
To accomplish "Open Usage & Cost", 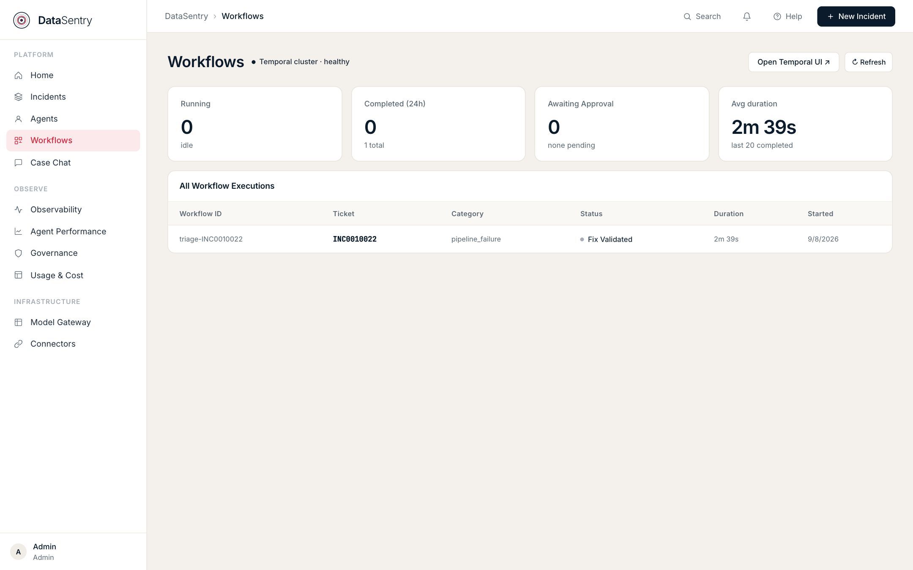I will click(x=73, y=275).
